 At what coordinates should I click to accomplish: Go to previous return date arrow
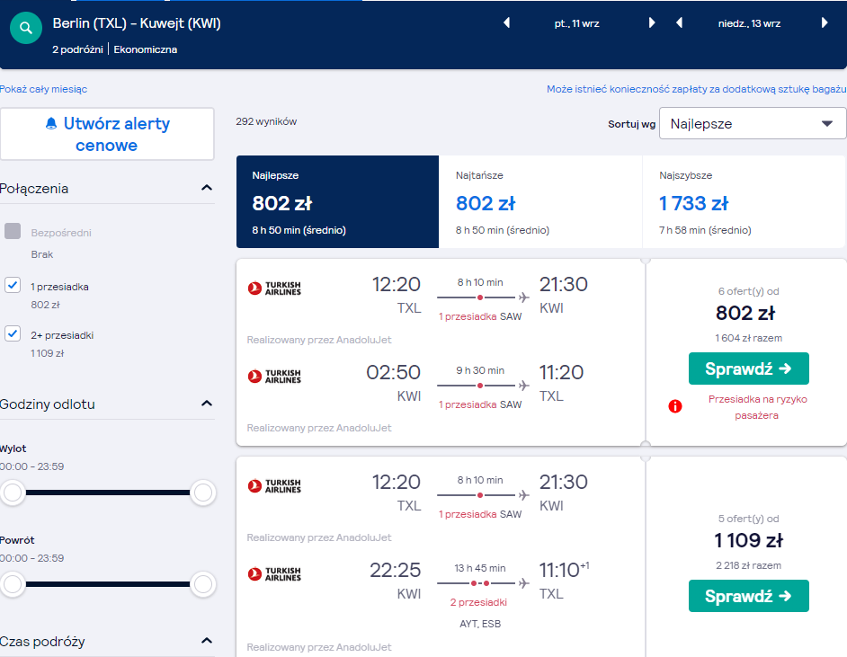(x=680, y=22)
